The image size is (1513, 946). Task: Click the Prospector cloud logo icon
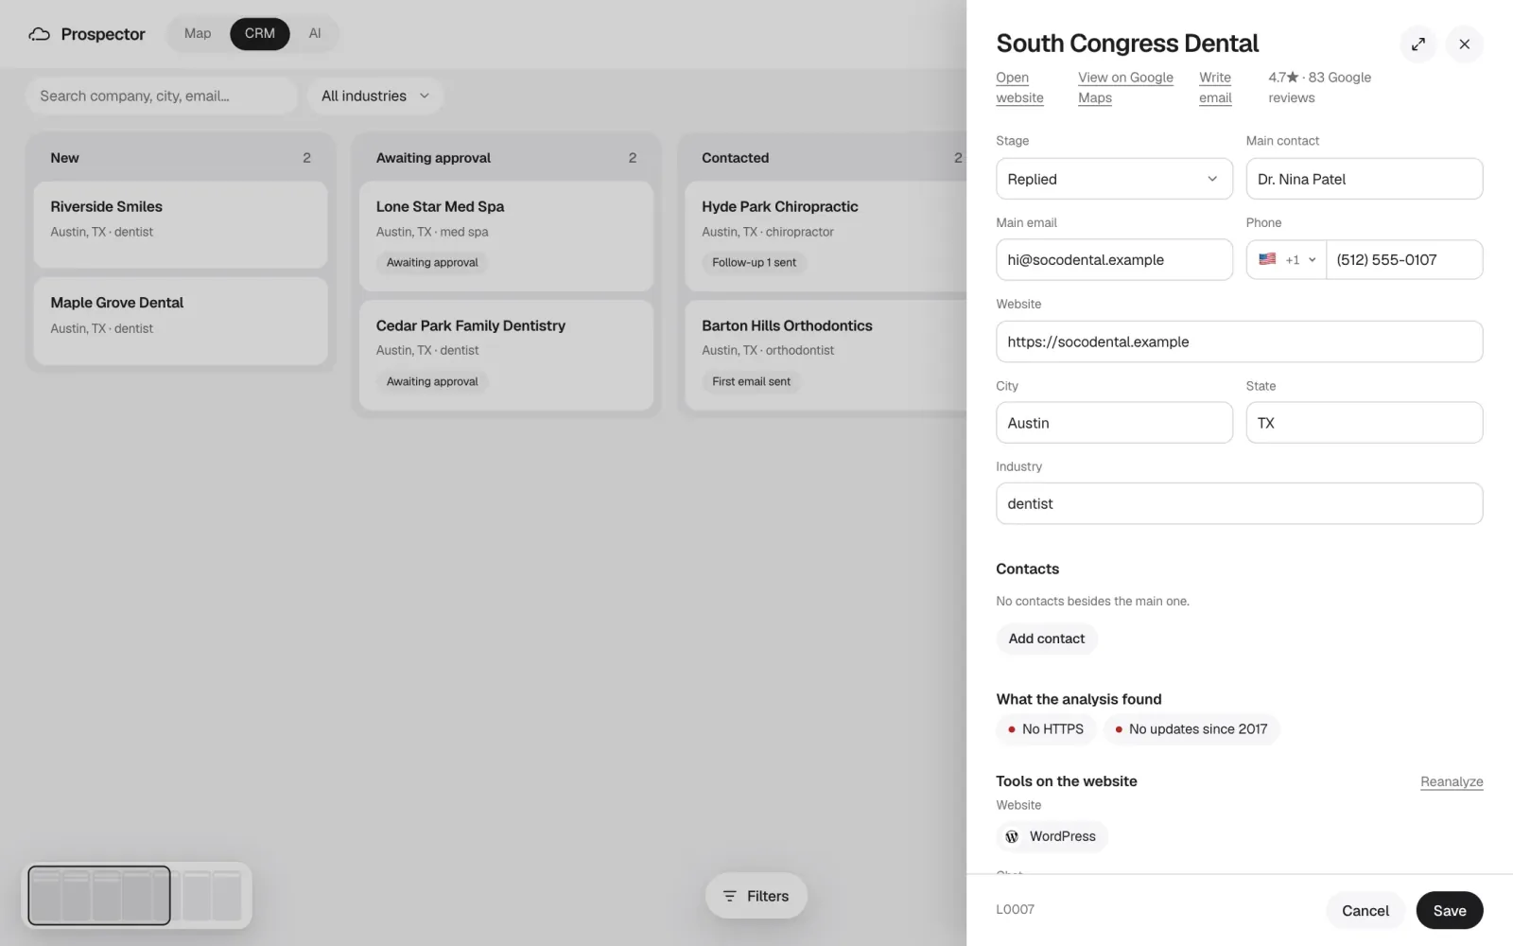click(39, 34)
